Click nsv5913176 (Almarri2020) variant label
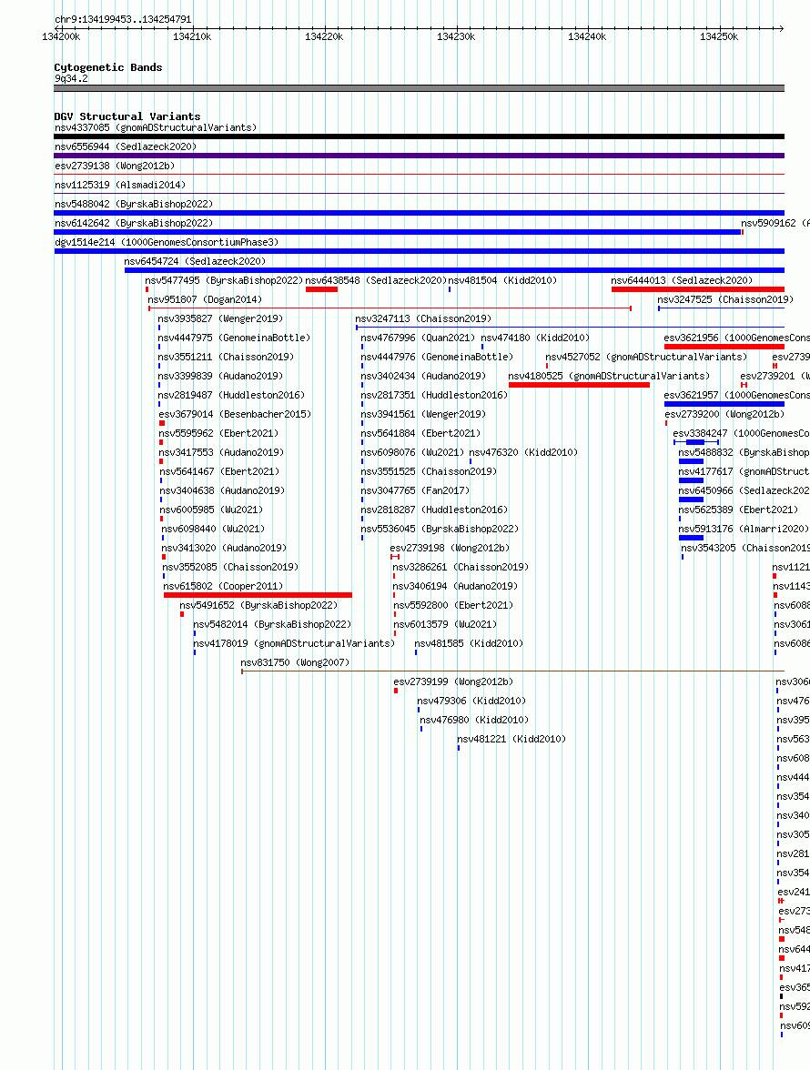The image size is (810, 1070). click(x=744, y=529)
